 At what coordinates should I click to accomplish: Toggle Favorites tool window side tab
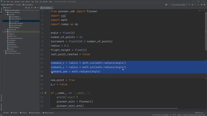[x=1, y=107]
